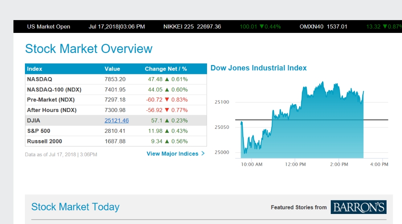402x224 pixels.
Task: Click the OMXN40 ticker item
Action: 323,27
